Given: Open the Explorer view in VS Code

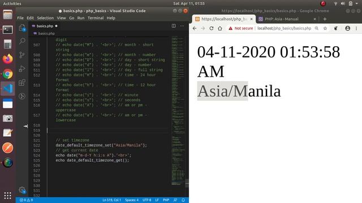Looking at the screenshot, I should tap(22, 28).
